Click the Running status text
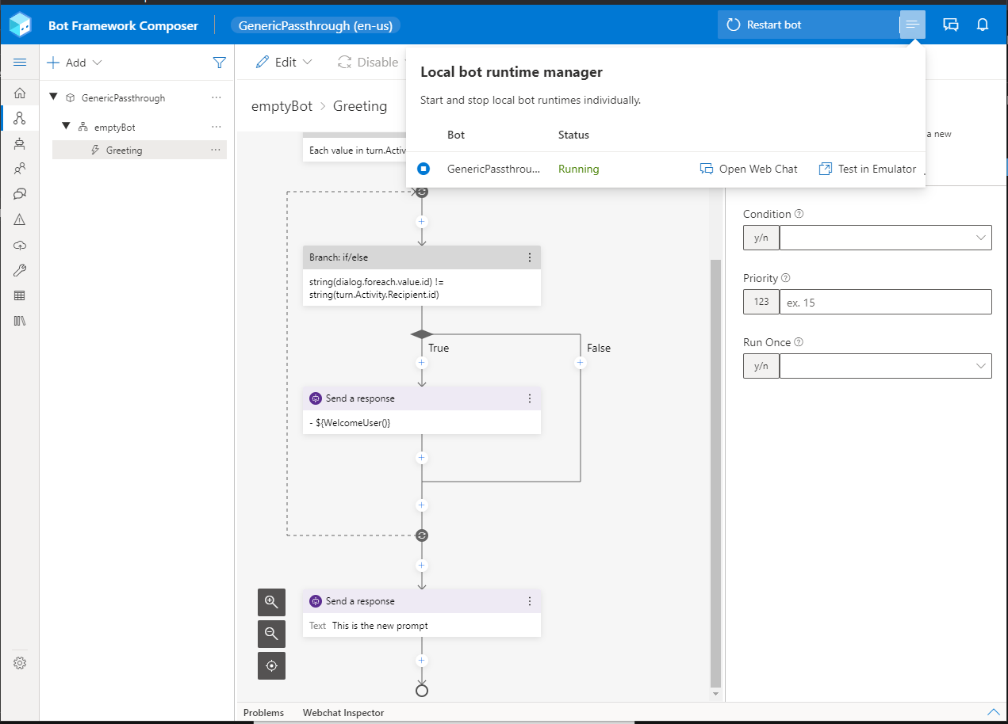 (578, 169)
